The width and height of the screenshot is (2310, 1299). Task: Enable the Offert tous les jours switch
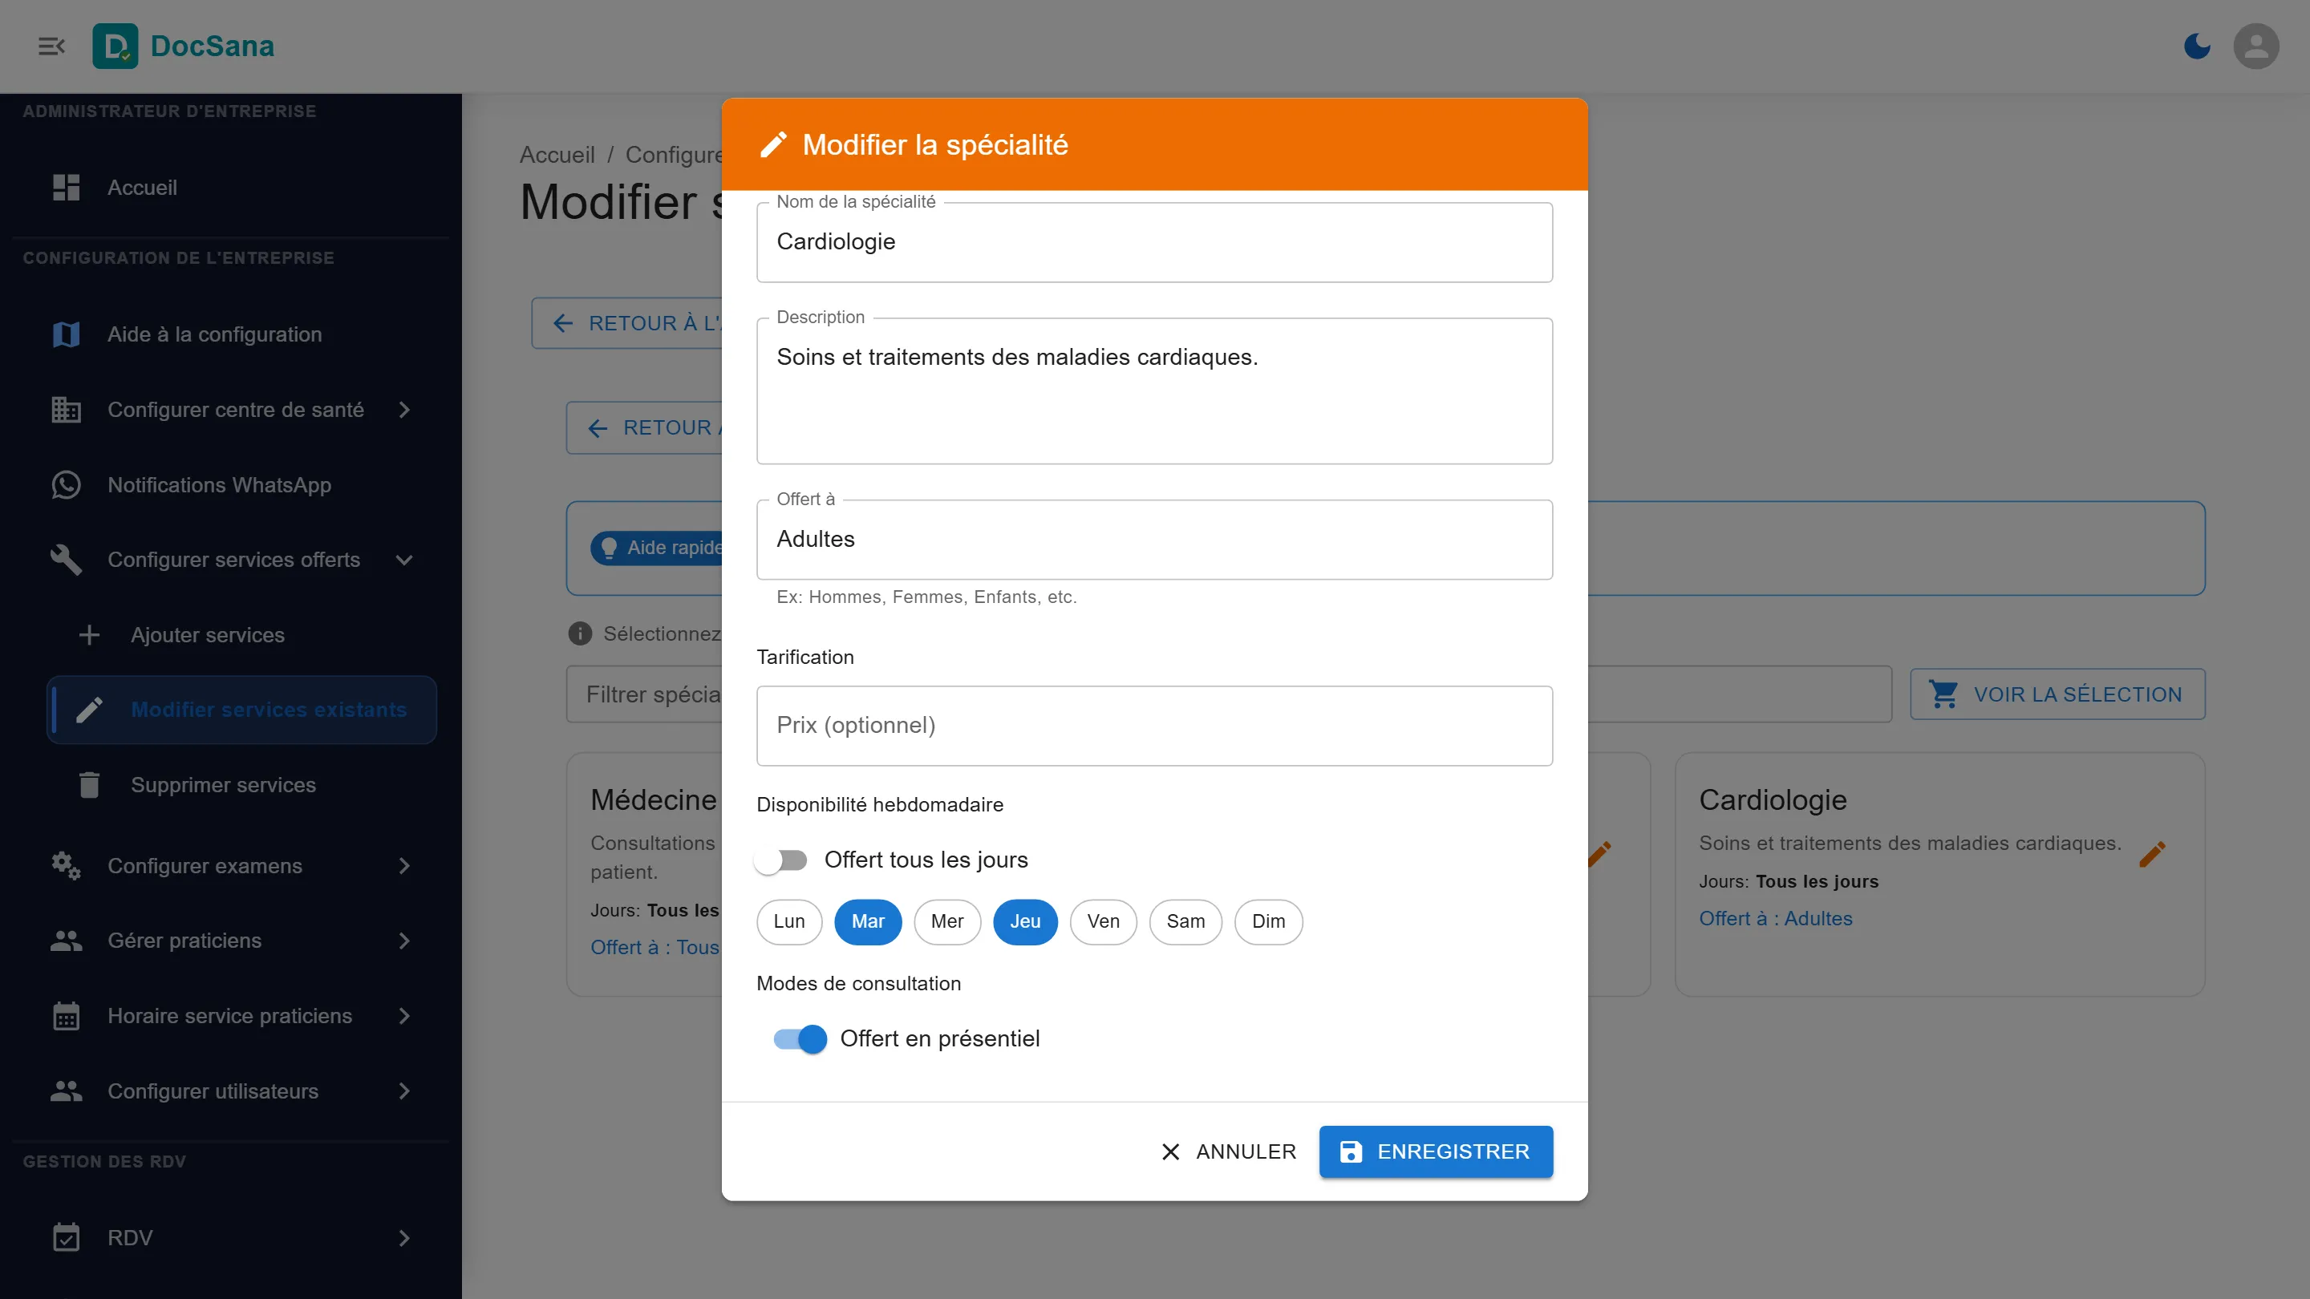781,860
